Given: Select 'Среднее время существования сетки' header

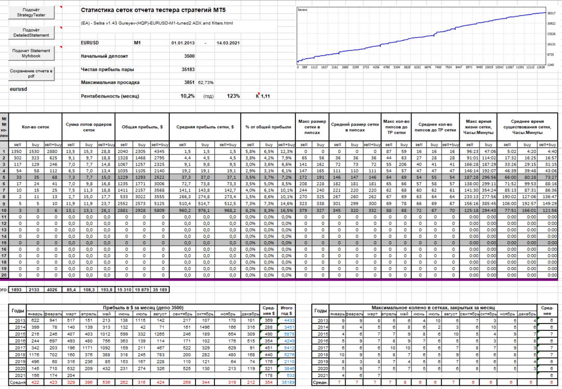Looking at the screenshot, I should (x=527, y=127).
